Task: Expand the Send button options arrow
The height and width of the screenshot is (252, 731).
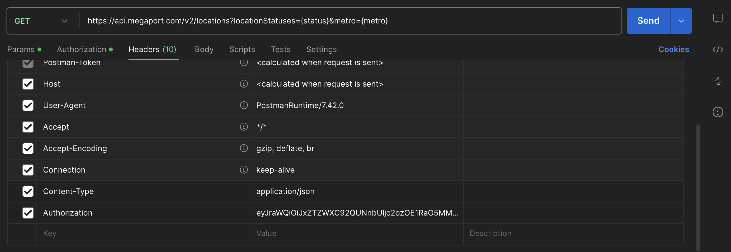Action: (681, 21)
